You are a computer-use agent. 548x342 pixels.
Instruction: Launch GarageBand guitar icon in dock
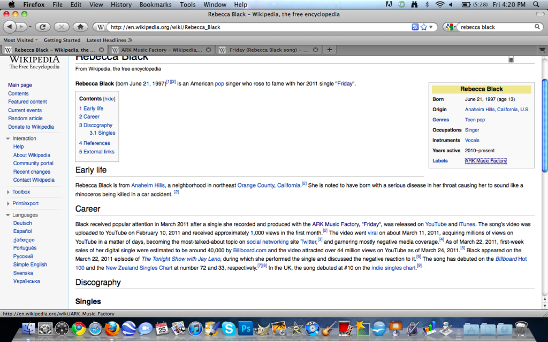[329, 329]
